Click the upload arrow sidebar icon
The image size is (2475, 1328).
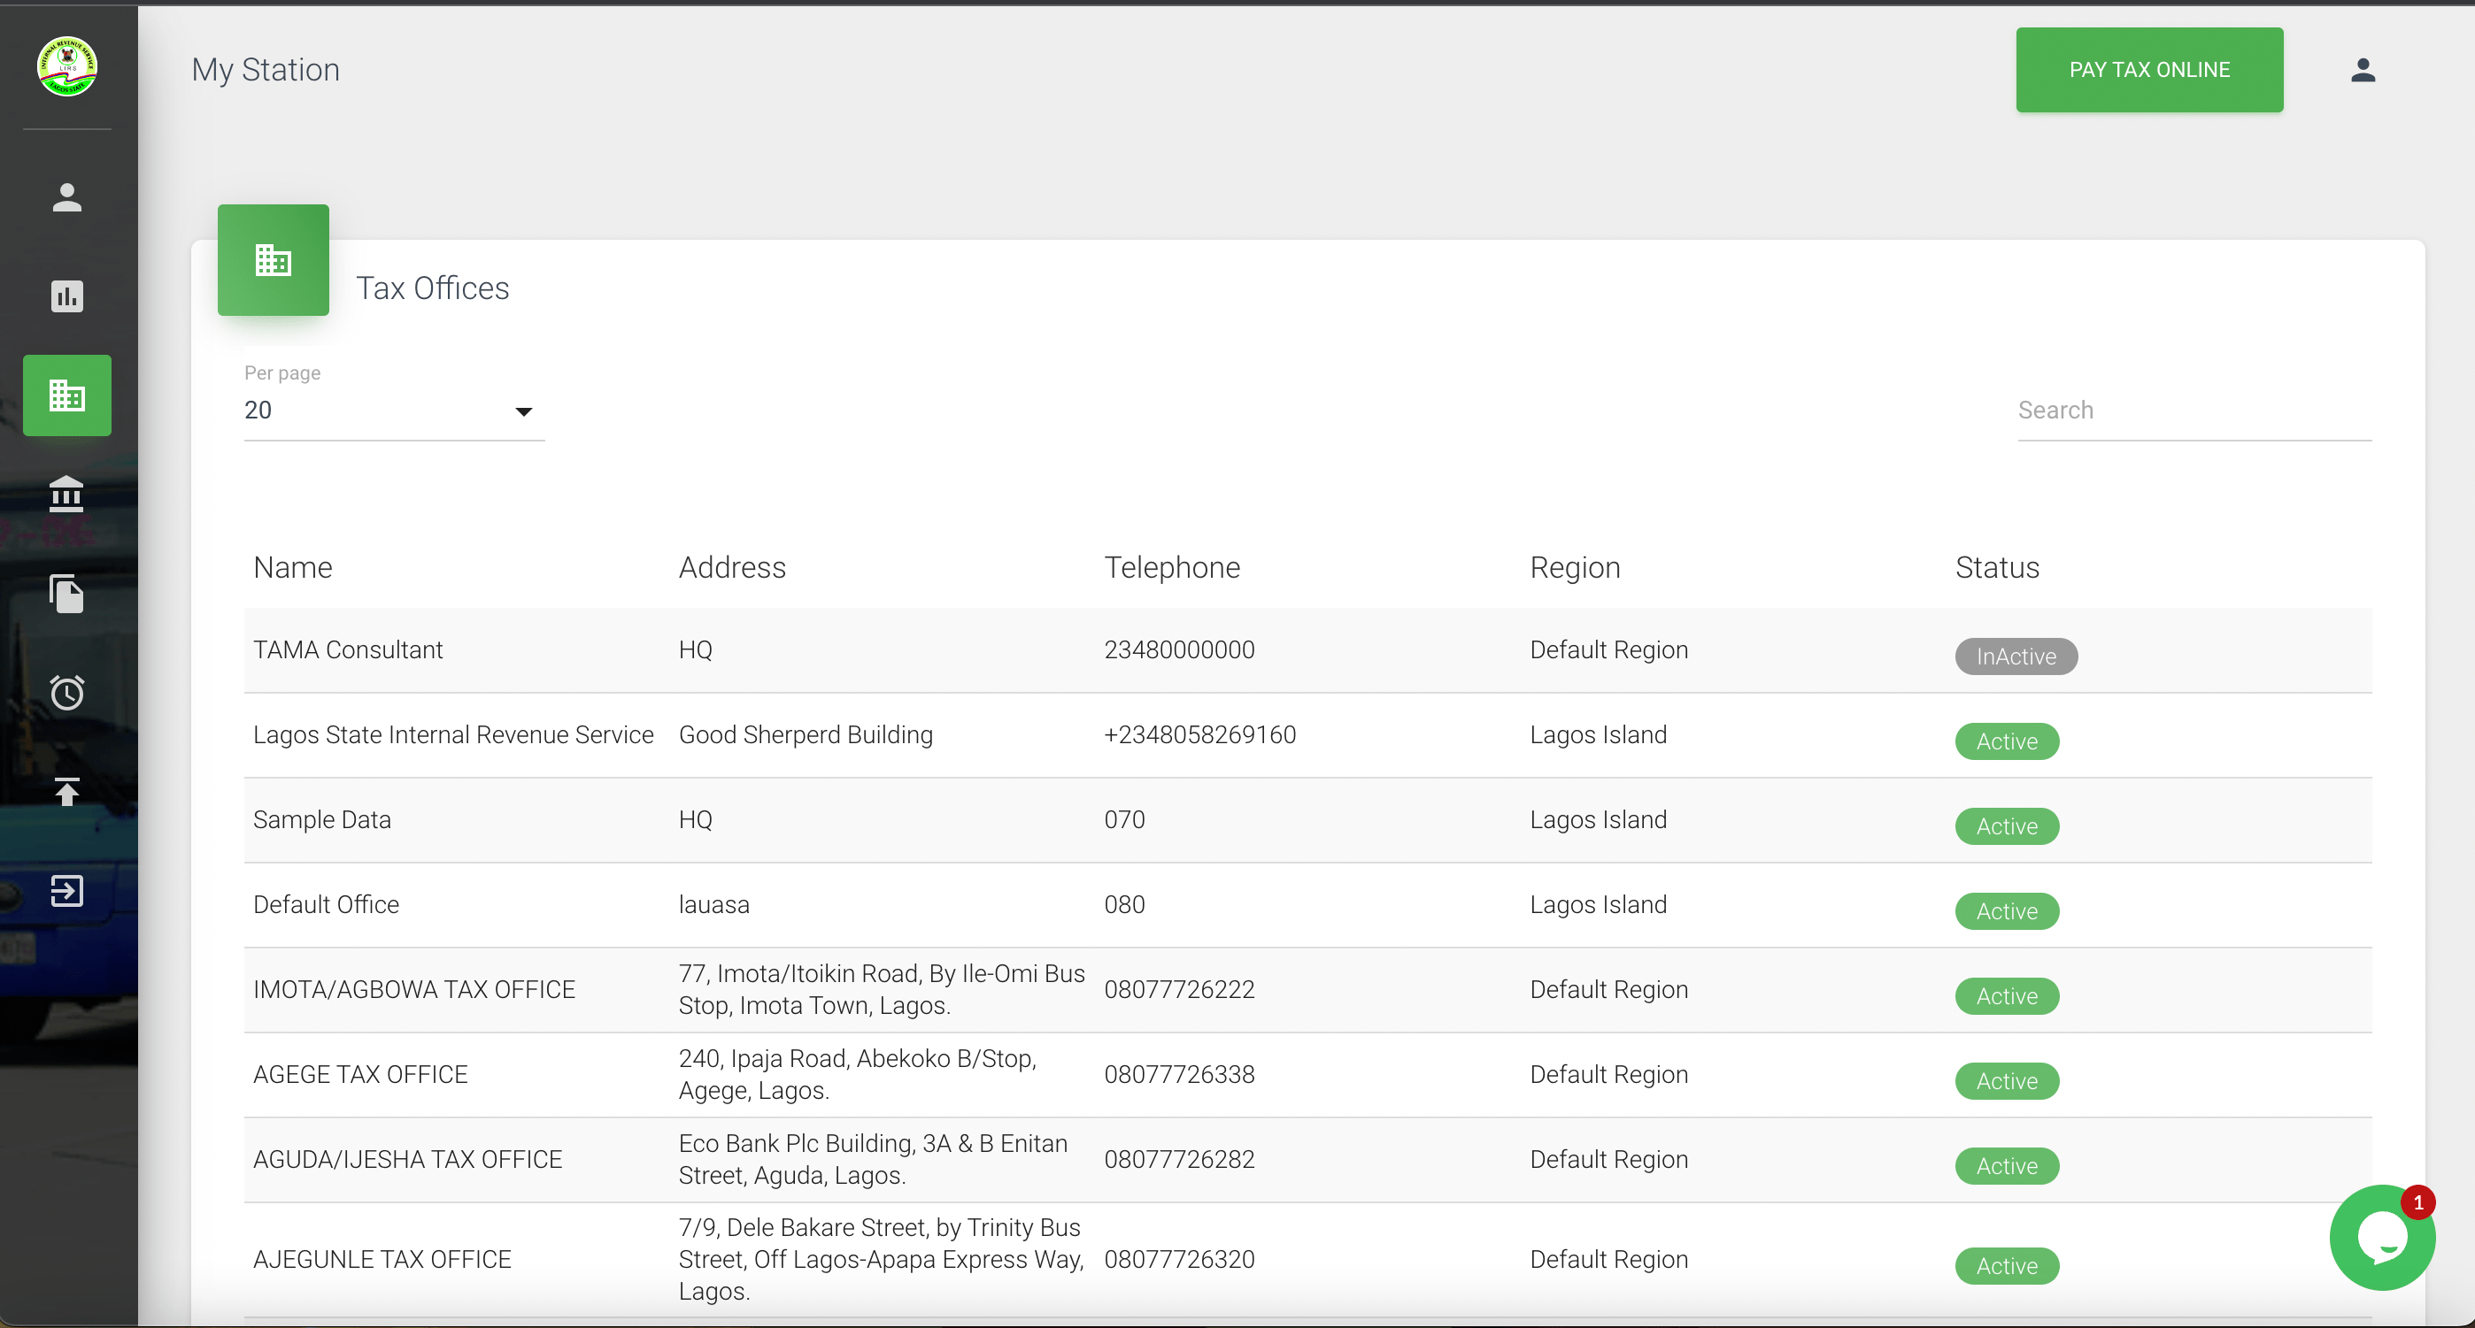tap(66, 791)
